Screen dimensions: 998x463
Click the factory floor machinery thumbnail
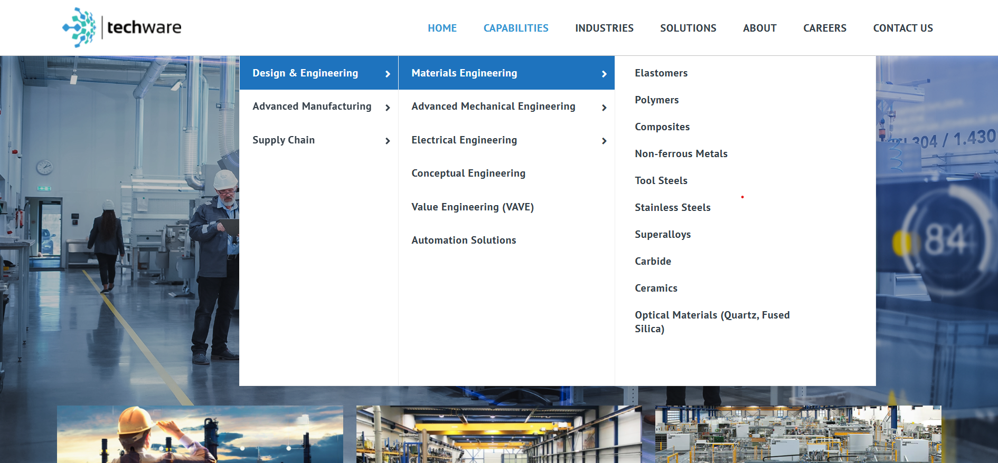point(798,434)
